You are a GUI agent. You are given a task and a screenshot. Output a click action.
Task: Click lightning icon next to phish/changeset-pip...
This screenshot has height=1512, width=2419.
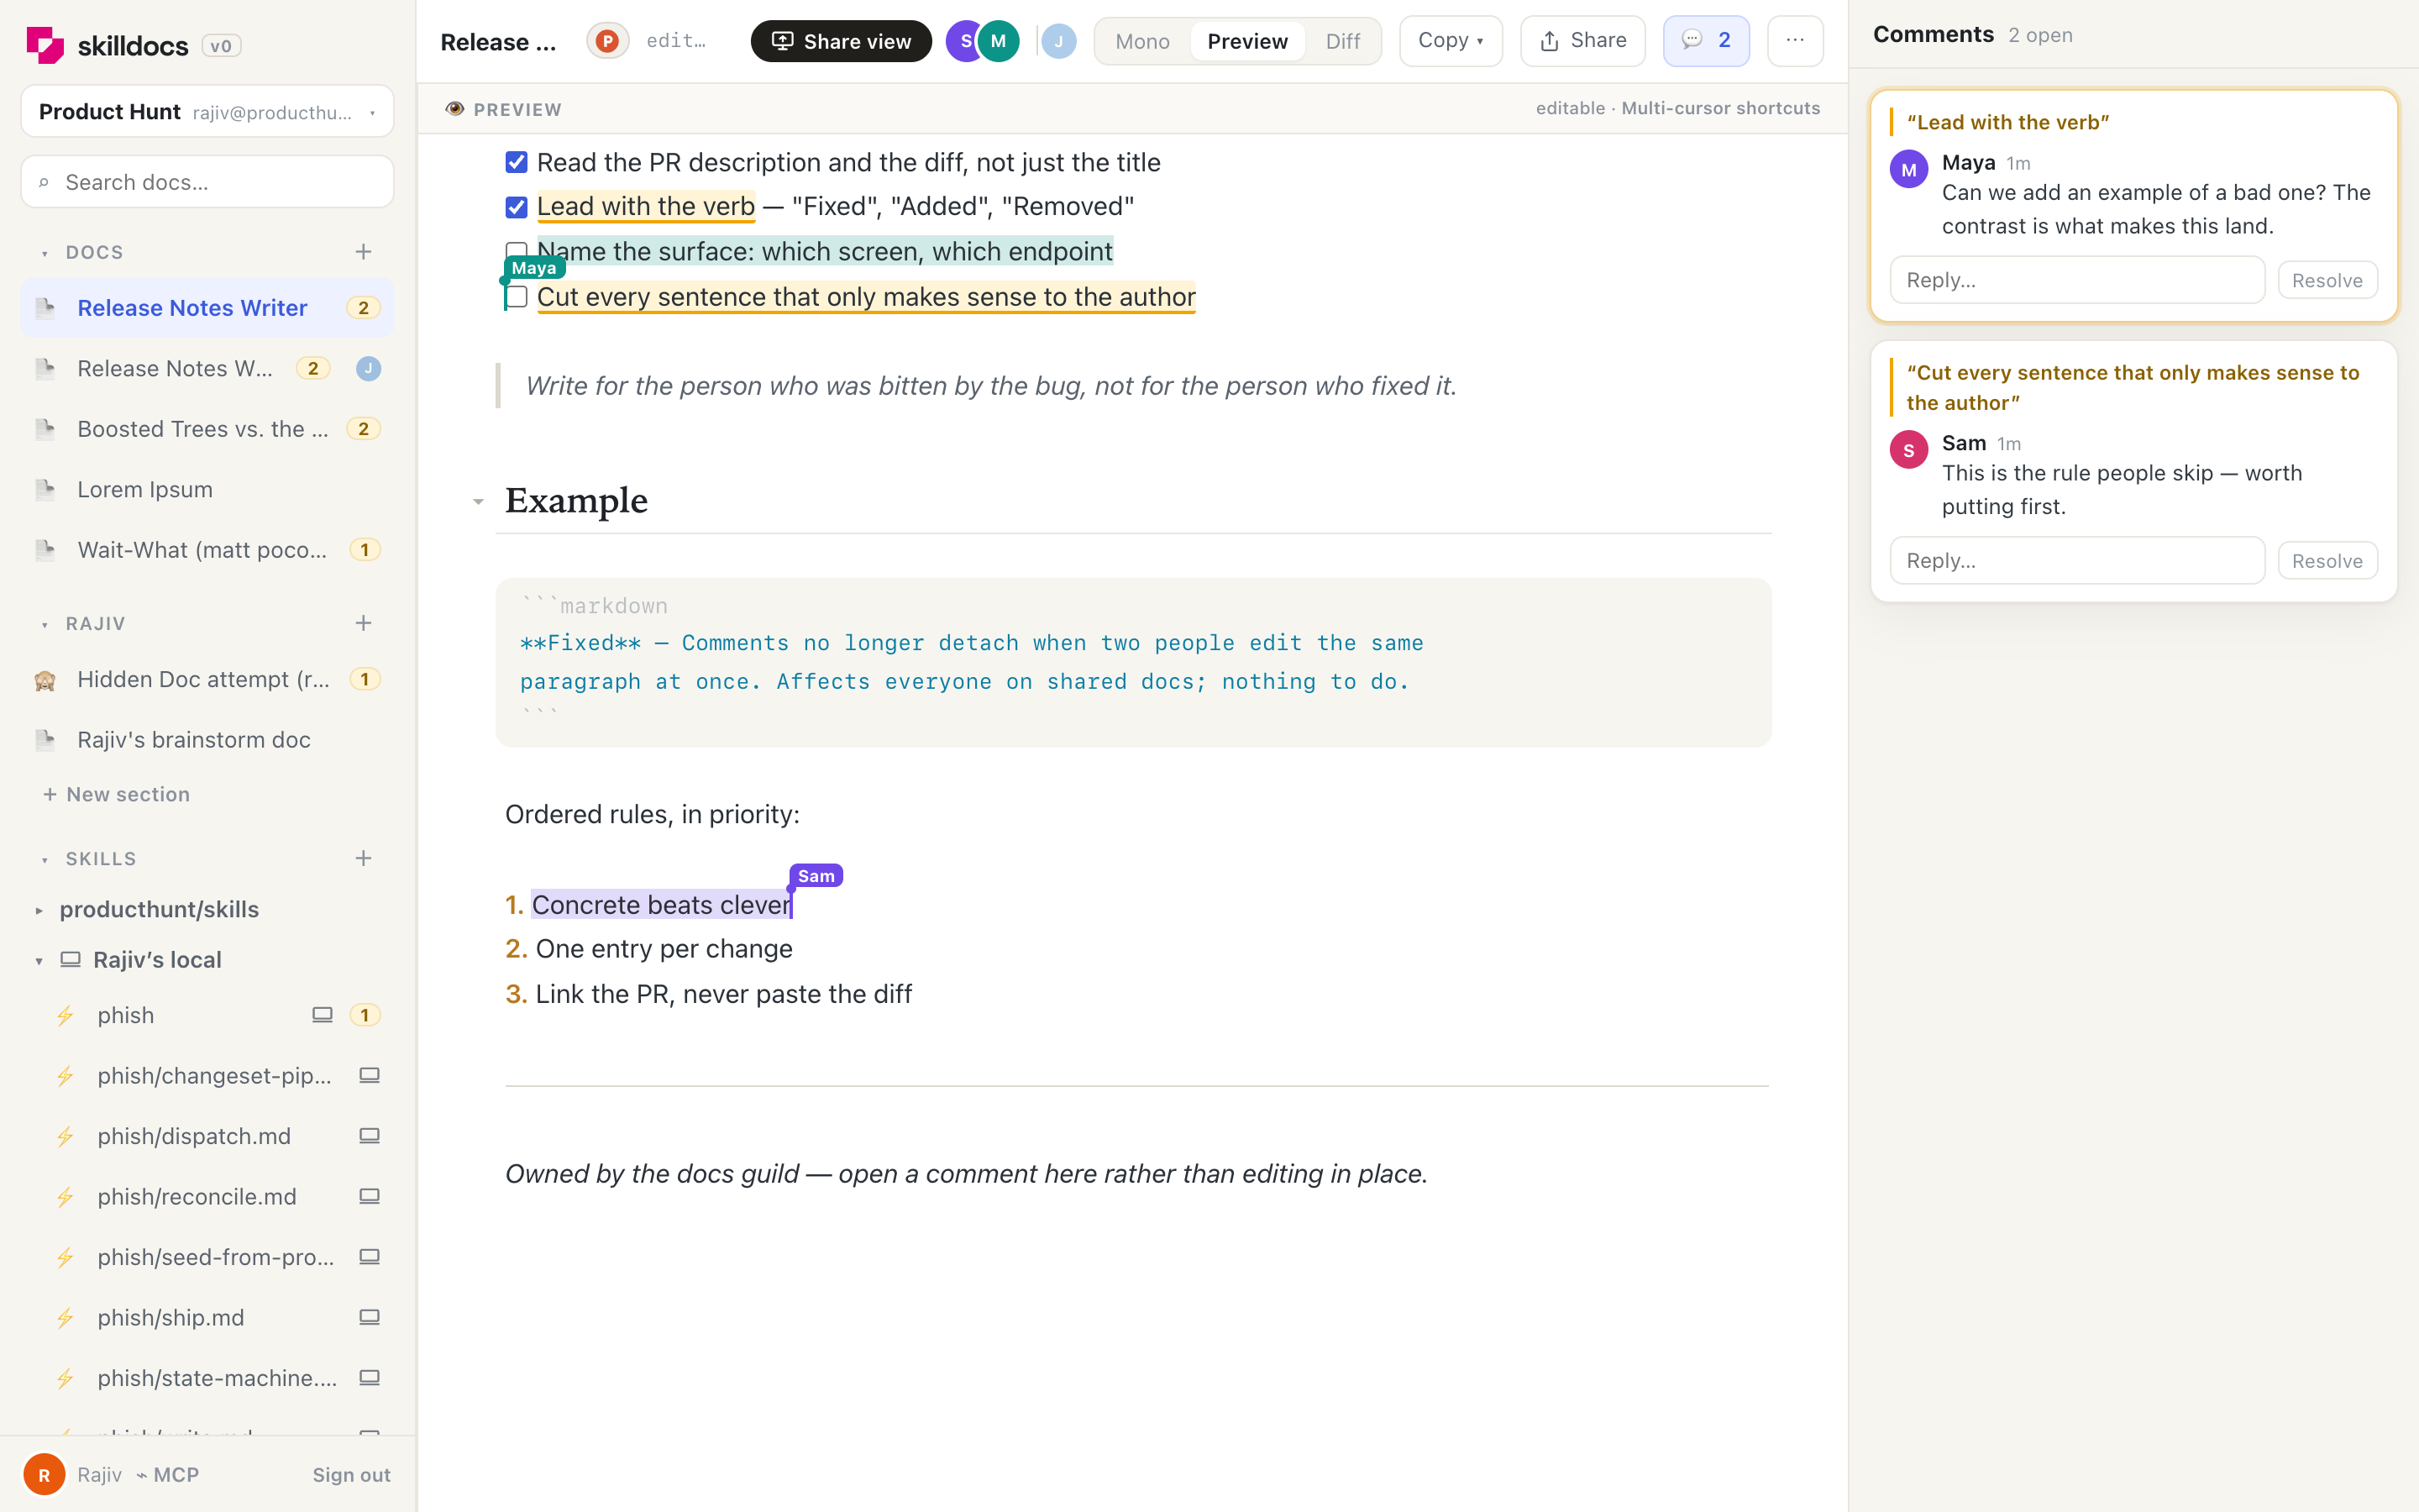(x=65, y=1076)
